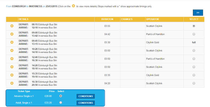Select the Advance Single £20.00 ticket
The image size is (210, 107).
pos(61,96)
